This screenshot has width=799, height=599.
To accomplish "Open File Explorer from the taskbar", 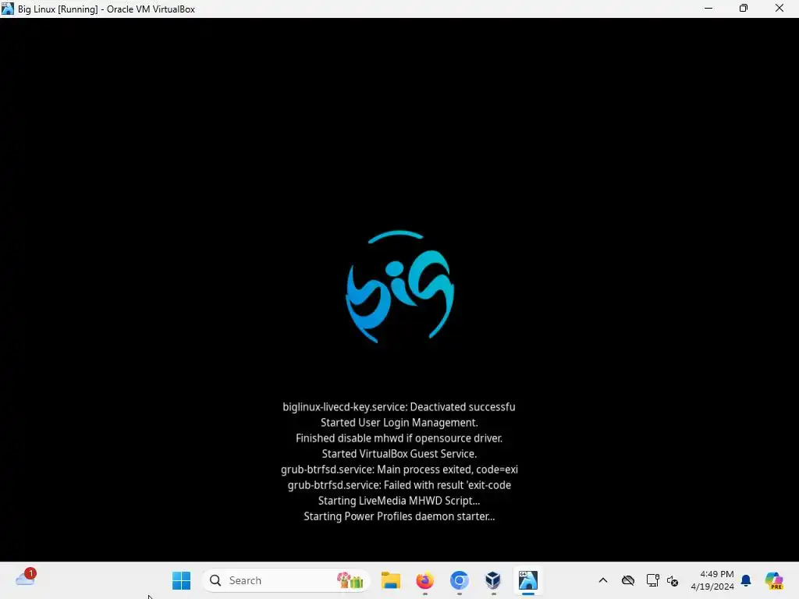I will (x=391, y=580).
